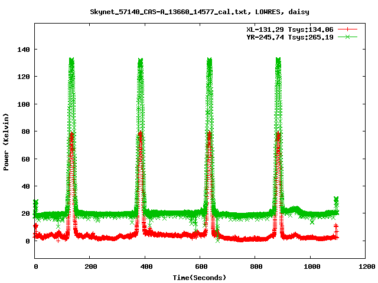Click y-axis tick label 100
Image resolution: width=378 pixels, height=283 pixels.
pyautogui.click(x=24, y=104)
